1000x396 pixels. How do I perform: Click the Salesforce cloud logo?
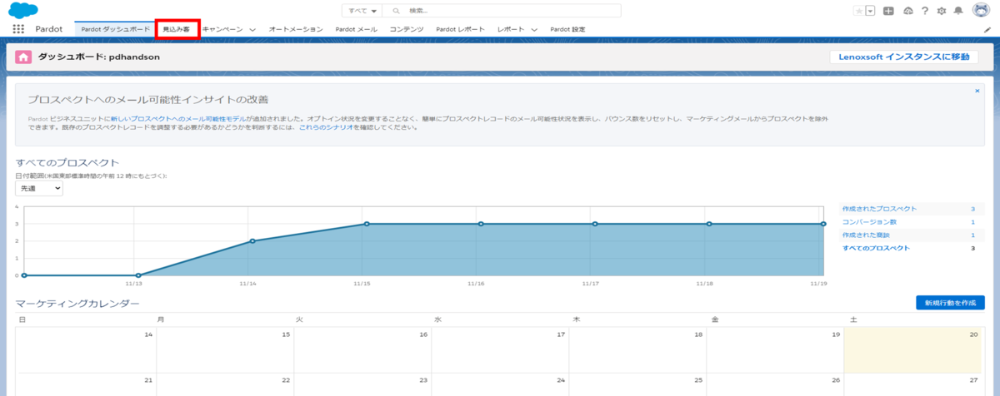coord(23,10)
